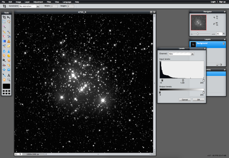Open the Constraint dropdown
The image size is (229, 158).
click(29, 7)
